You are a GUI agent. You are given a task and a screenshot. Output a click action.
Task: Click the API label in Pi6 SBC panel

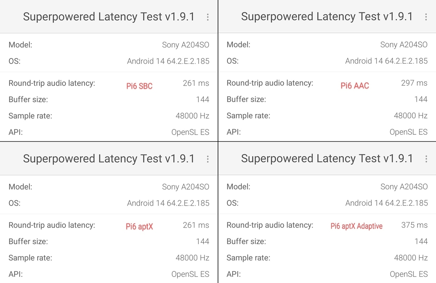click(16, 132)
